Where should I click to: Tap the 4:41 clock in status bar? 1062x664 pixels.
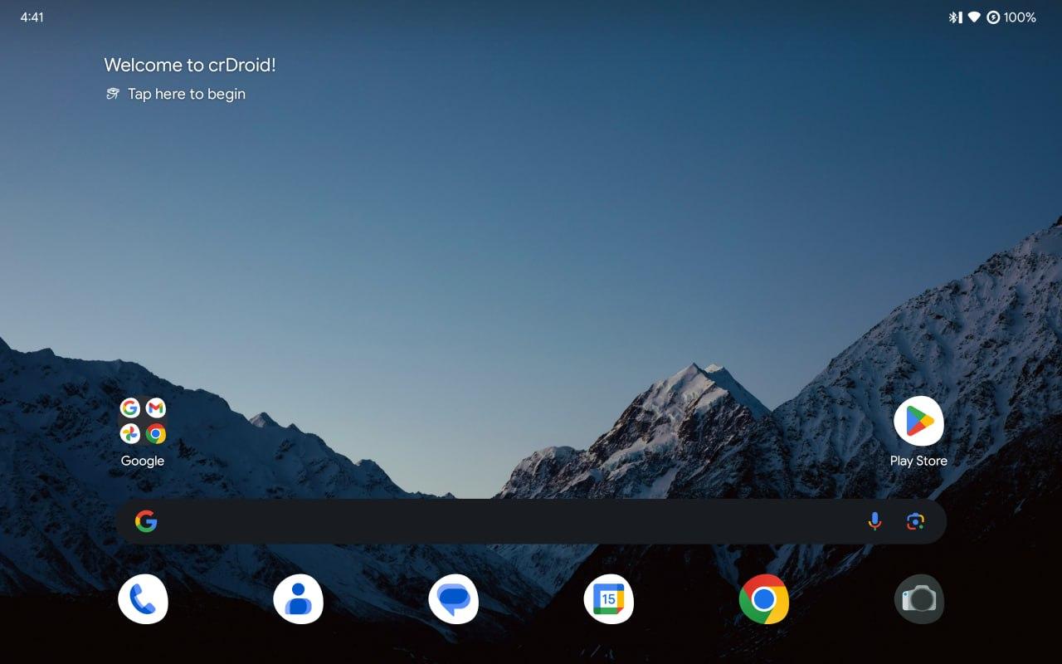pyautogui.click(x=32, y=17)
